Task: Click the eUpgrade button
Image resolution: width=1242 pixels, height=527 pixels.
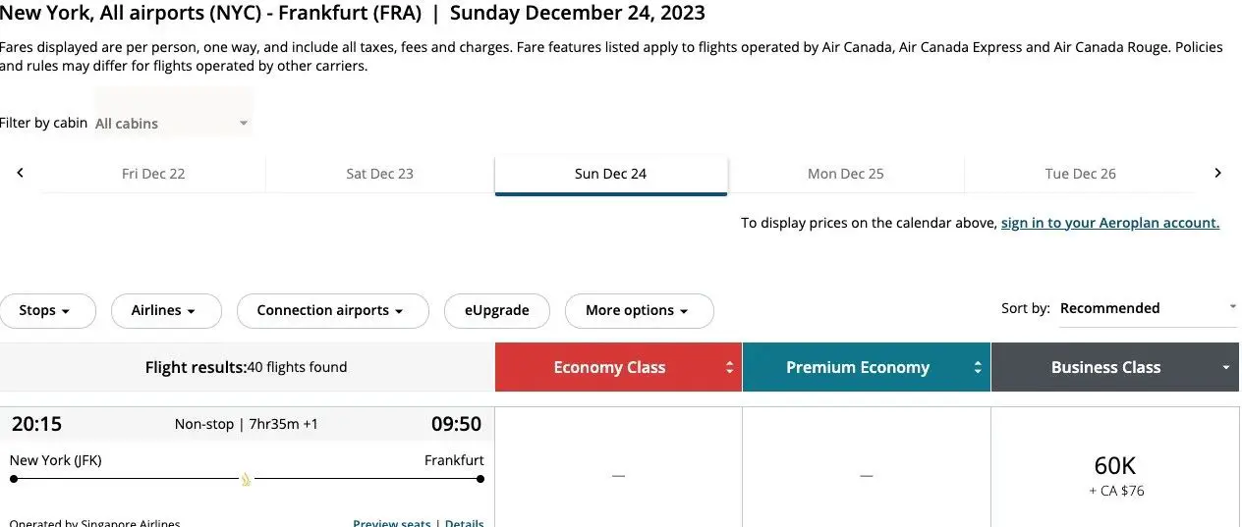Action: pyautogui.click(x=497, y=310)
